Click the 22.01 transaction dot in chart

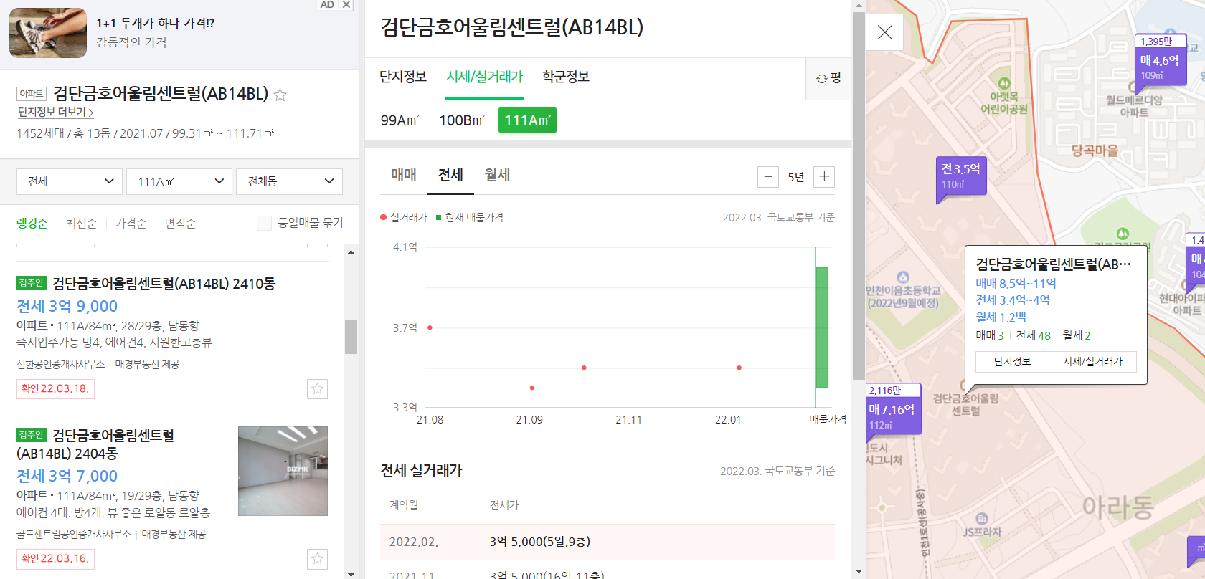(x=739, y=368)
